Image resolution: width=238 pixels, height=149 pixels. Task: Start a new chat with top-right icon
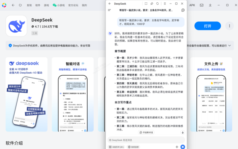tap(183, 10)
